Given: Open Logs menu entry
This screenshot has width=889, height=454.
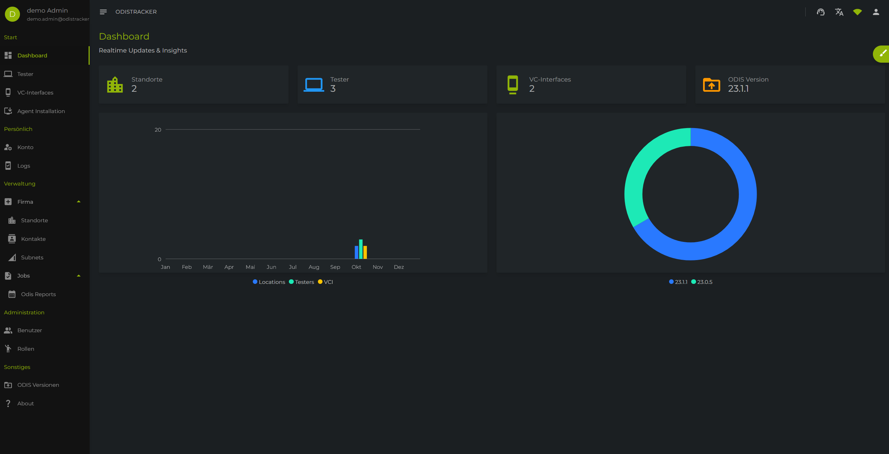Looking at the screenshot, I should [x=44, y=166].
